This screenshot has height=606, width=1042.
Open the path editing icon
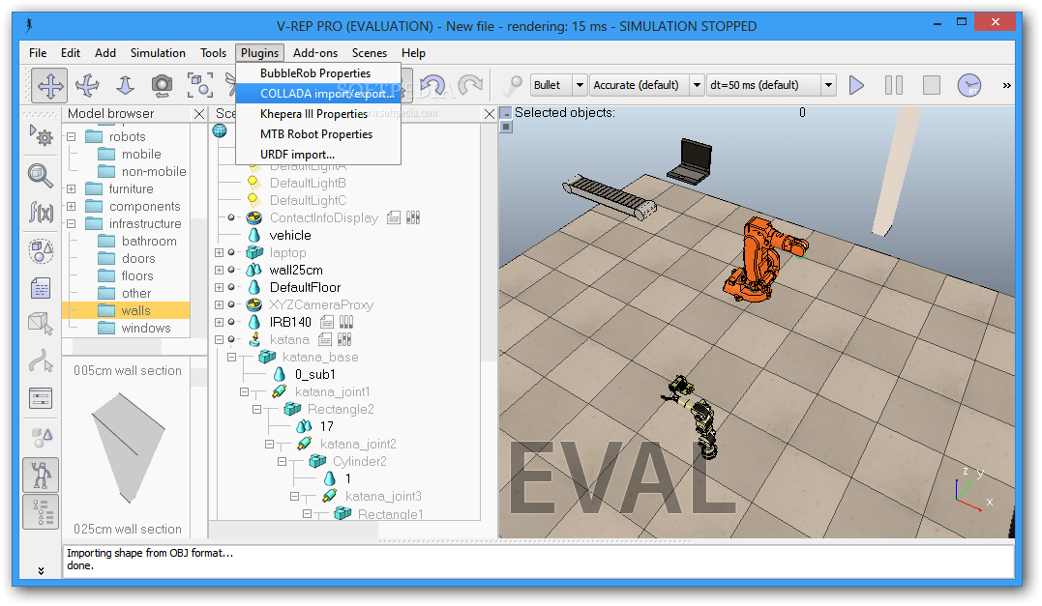tap(41, 361)
